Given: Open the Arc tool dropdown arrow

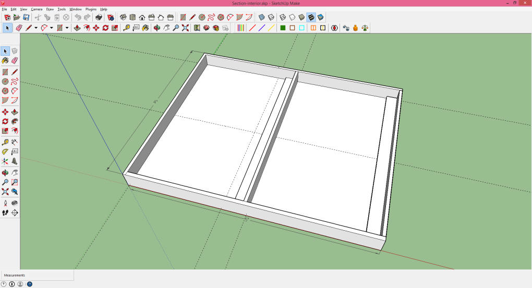Looking at the screenshot, I should click(x=52, y=28).
